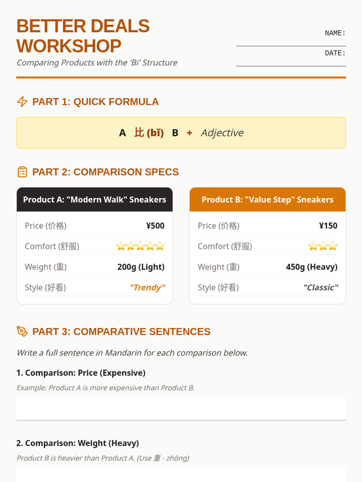Click the lightning bolt icon beside Part 1
Image resolution: width=362 pixels, height=482 pixels.
(22, 102)
